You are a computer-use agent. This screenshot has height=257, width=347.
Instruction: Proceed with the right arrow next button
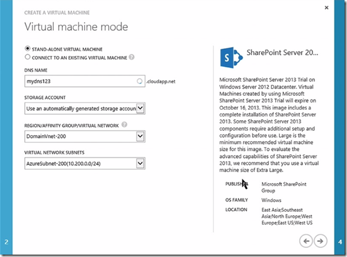[320, 241]
